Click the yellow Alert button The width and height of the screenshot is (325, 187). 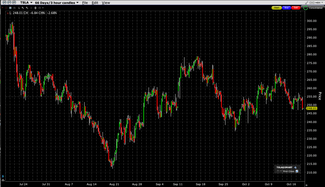(277, 8)
